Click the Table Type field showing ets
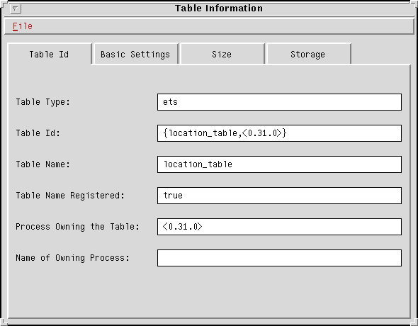418x326 pixels. (279, 102)
